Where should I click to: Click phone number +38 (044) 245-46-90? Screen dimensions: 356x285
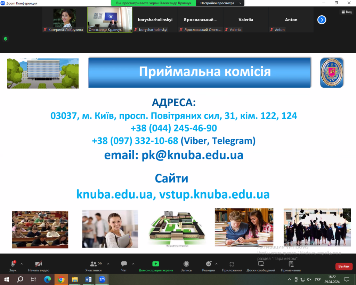(174, 128)
